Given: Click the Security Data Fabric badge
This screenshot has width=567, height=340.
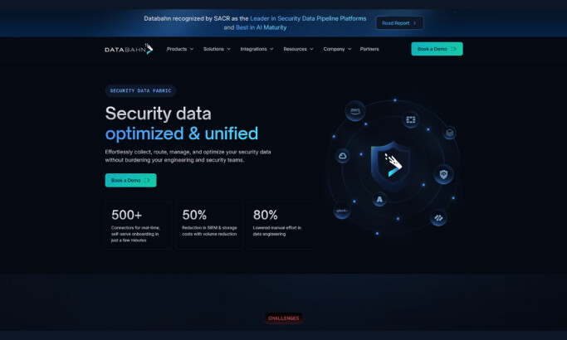Looking at the screenshot, I should click(x=140, y=90).
